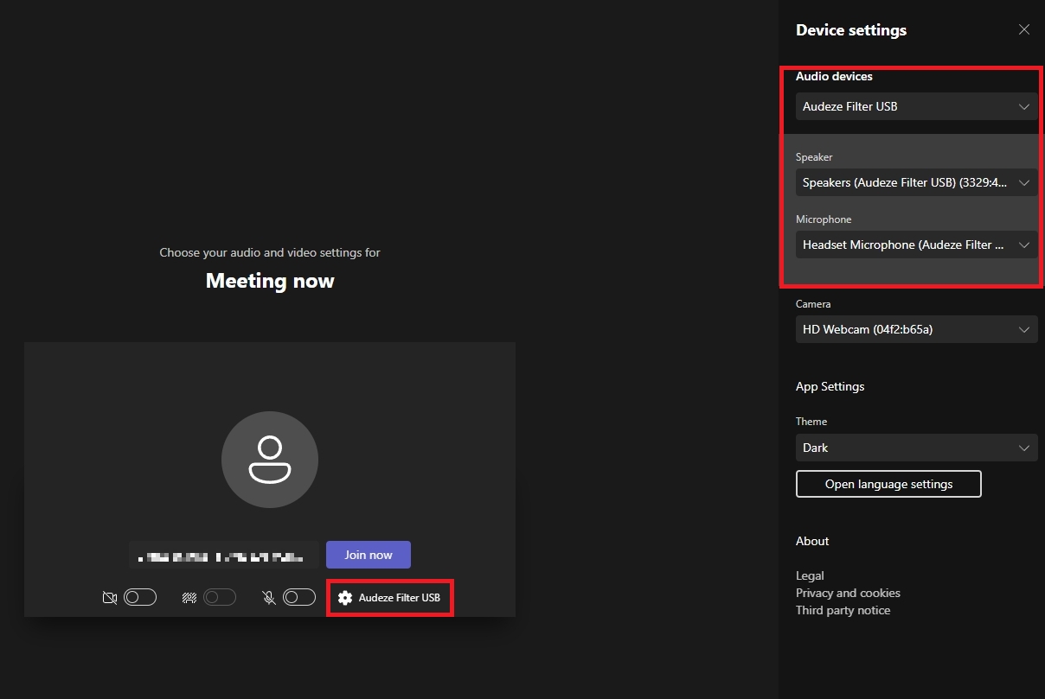Open the Audio devices dropdown
The height and width of the screenshot is (699, 1045).
pos(917,106)
